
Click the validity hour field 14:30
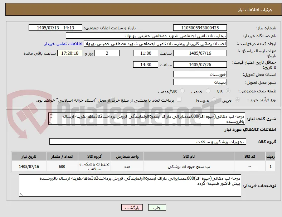click(146, 64)
